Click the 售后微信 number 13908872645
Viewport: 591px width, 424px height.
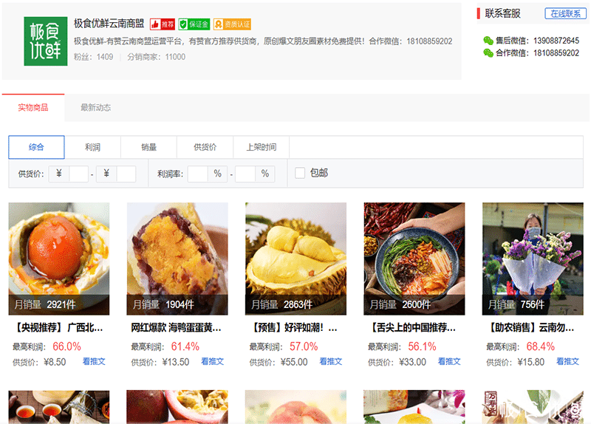coord(556,41)
